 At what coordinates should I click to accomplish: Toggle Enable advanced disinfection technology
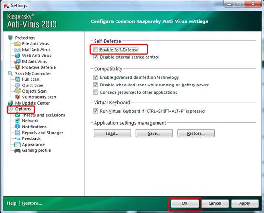[x=95, y=77]
